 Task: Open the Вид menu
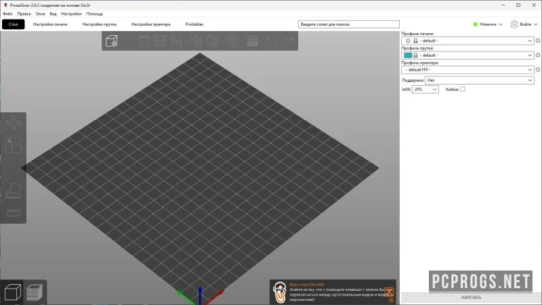[53, 14]
